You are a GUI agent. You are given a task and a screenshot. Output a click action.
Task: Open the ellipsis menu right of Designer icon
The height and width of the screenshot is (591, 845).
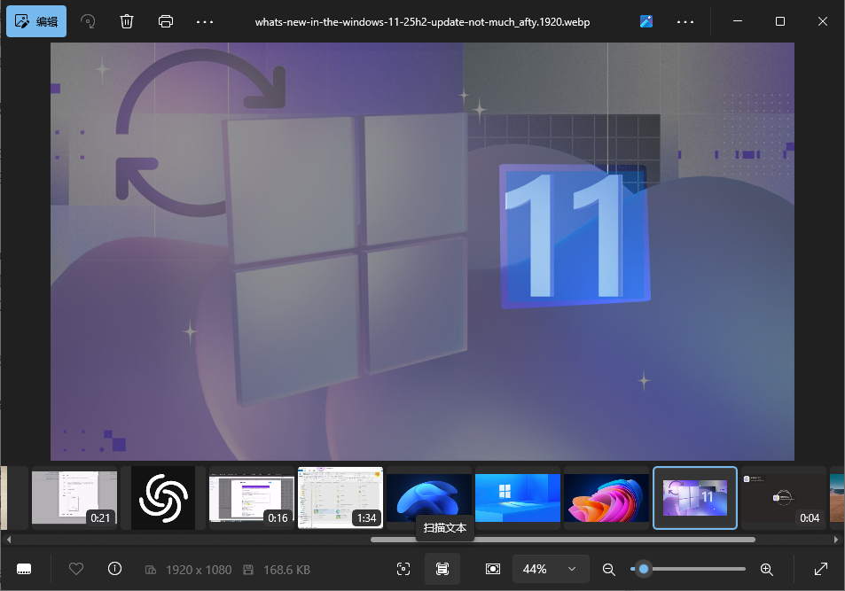(x=685, y=21)
